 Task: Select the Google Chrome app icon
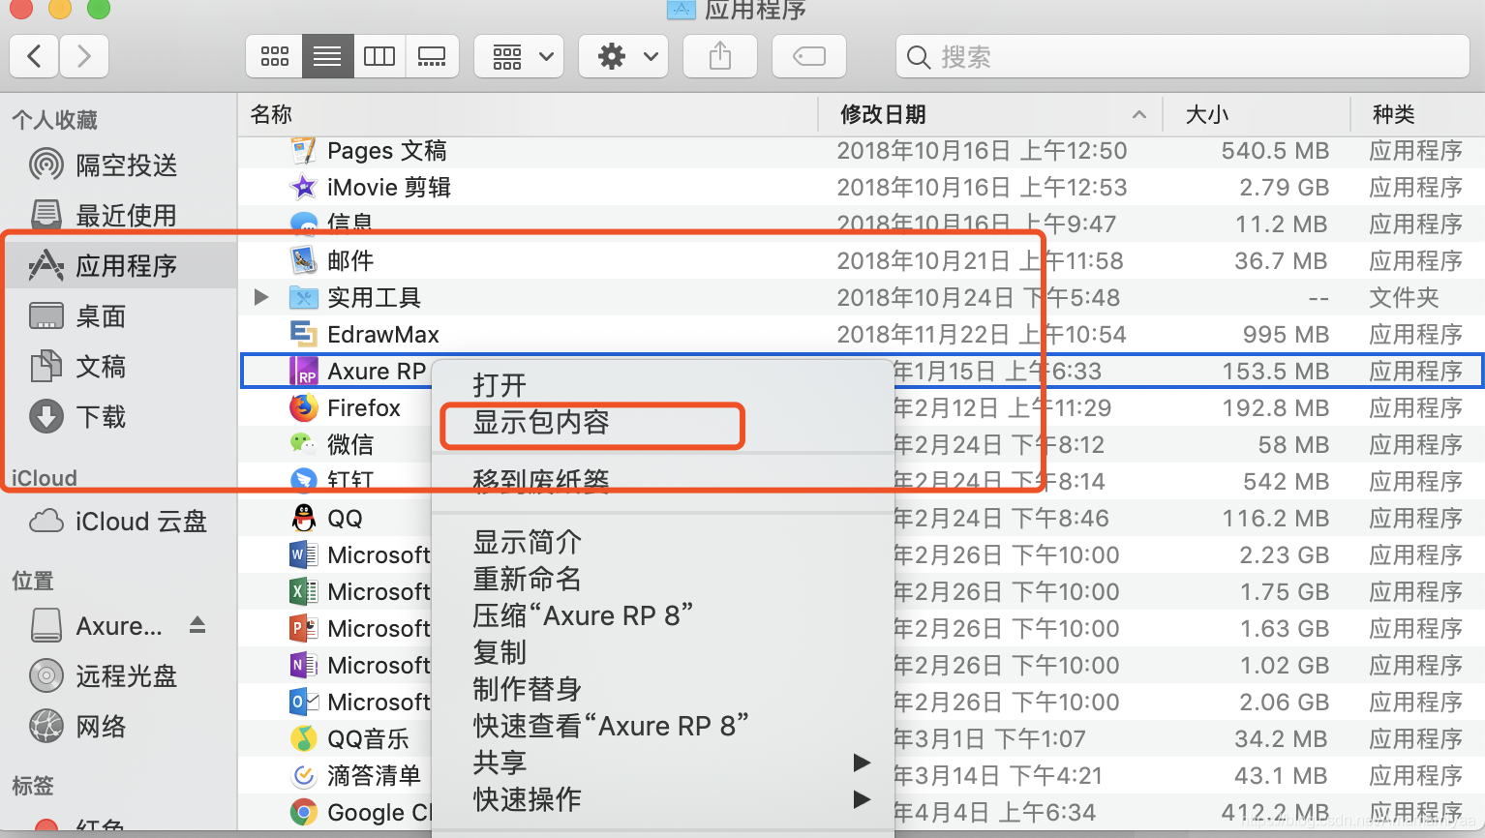tap(304, 812)
